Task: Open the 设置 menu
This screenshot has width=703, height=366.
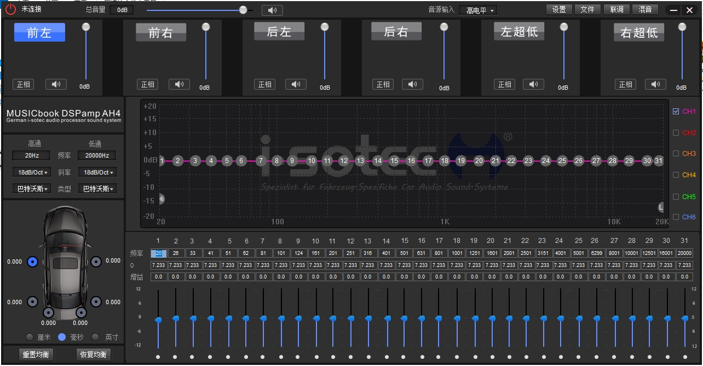Action: pos(559,9)
